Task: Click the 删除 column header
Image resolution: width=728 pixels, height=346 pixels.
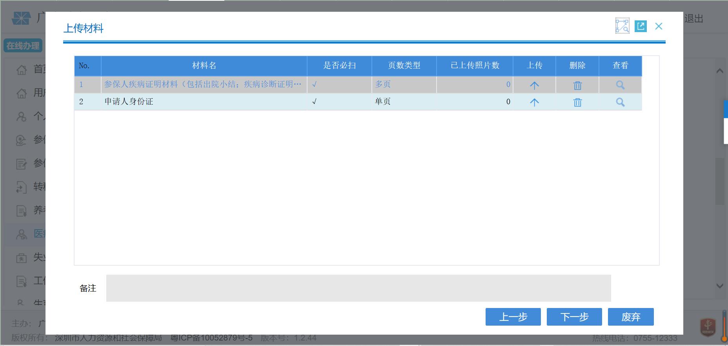Action: tap(577, 66)
